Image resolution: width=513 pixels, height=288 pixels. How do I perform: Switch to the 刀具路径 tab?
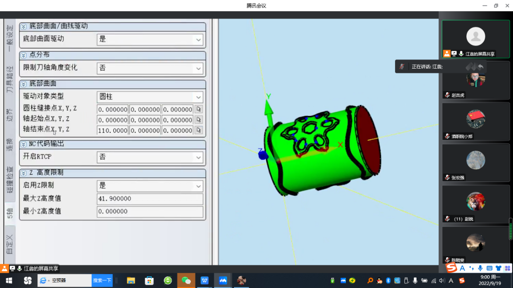coord(9,80)
